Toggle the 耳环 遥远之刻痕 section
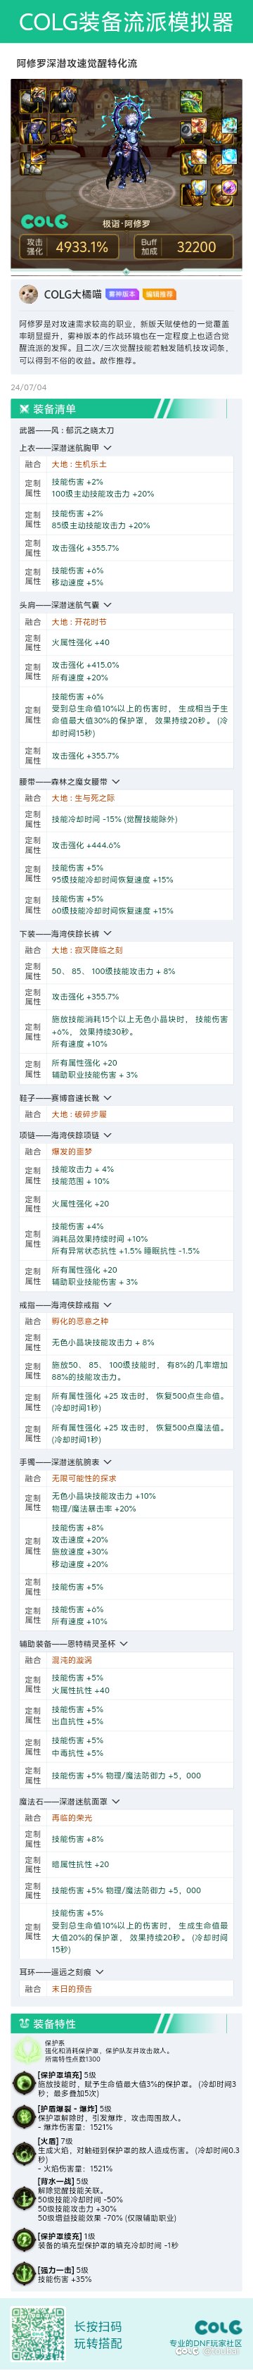The image size is (253, 2370). (x=99, y=1971)
